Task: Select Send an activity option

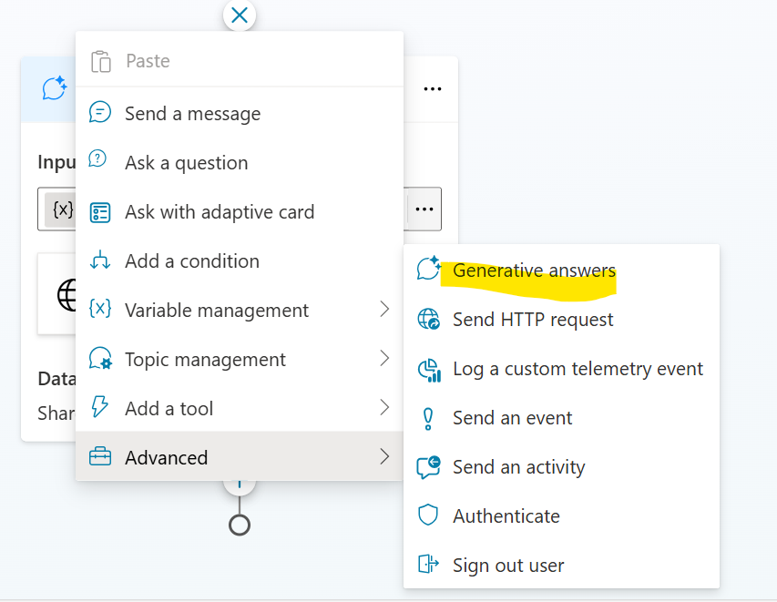Action: (x=518, y=467)
